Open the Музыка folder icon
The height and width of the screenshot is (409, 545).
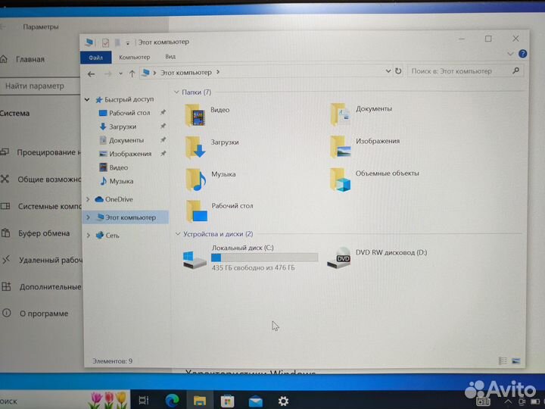pos(196,180)
